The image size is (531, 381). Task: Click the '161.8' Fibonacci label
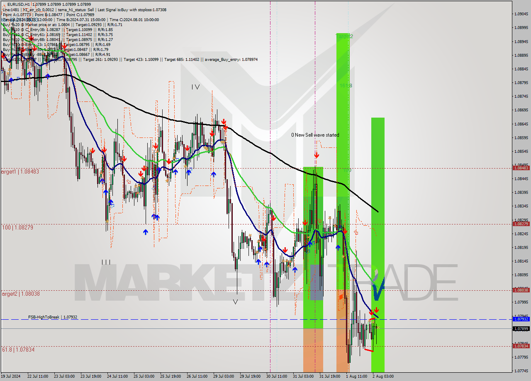tap(346, 86)
